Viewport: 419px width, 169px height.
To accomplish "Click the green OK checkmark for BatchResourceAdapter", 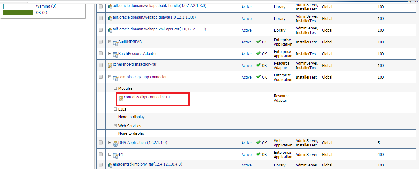I will tap(258, 54).
